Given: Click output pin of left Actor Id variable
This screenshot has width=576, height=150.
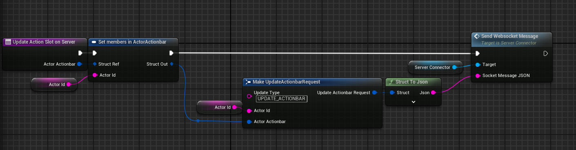Looking at the screenshot, I should pyautogui.click(x=69, y=84).
